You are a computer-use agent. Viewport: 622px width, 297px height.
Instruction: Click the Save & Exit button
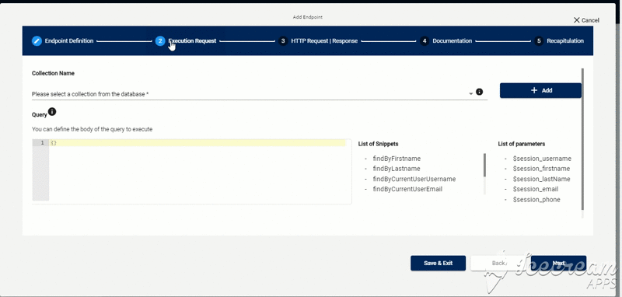coord(438,263)
